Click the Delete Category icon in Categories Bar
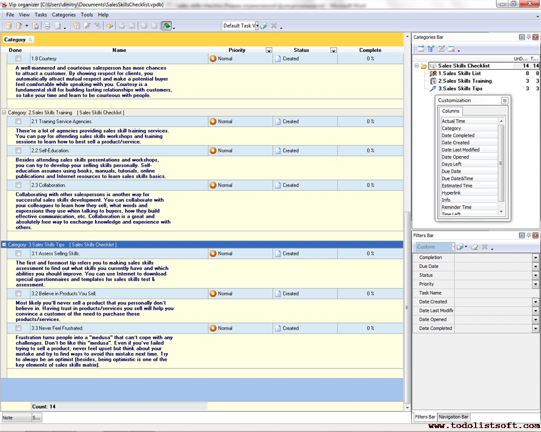This screenshot has height=432, width=541. [x=451, y=49]
